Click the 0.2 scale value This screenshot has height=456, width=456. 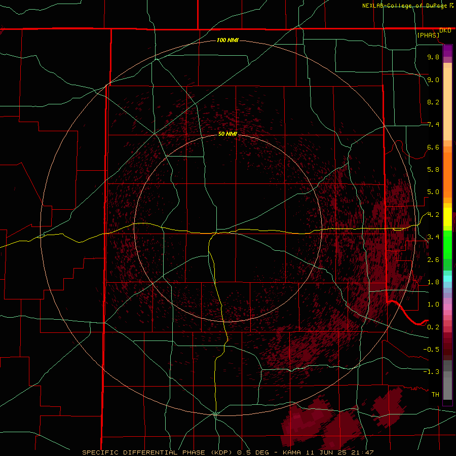click(433, 327)
